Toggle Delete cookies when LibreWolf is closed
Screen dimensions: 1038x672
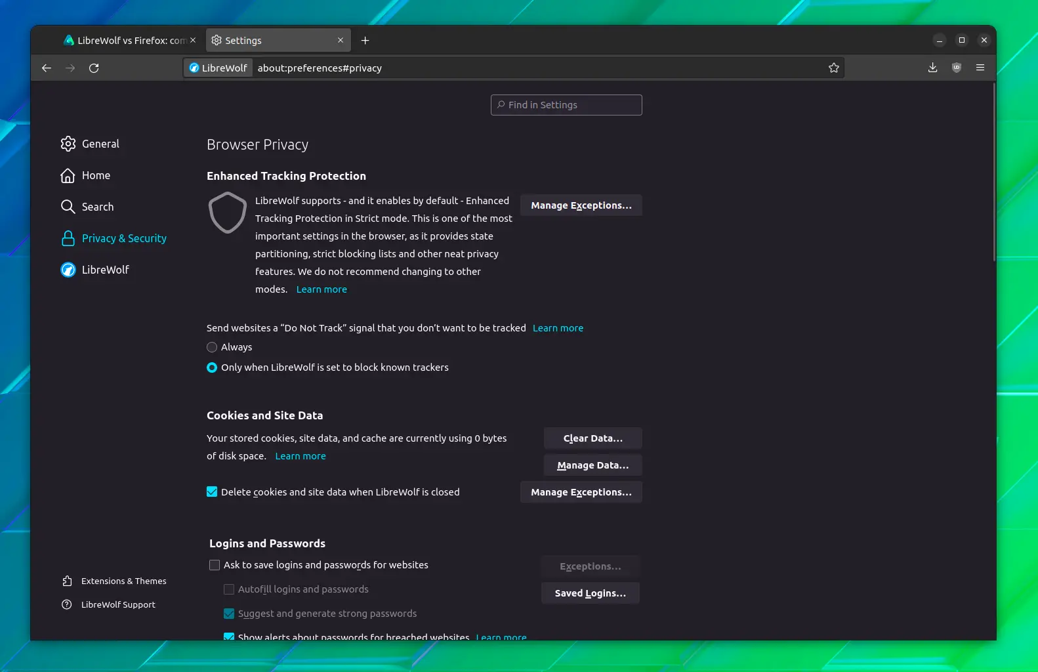tap(212, 492)
